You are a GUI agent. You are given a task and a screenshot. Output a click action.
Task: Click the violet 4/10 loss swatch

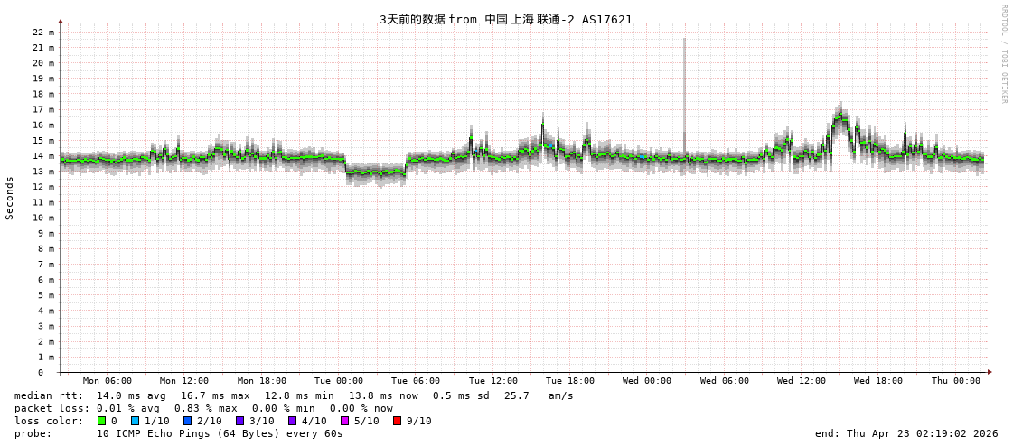292,421
